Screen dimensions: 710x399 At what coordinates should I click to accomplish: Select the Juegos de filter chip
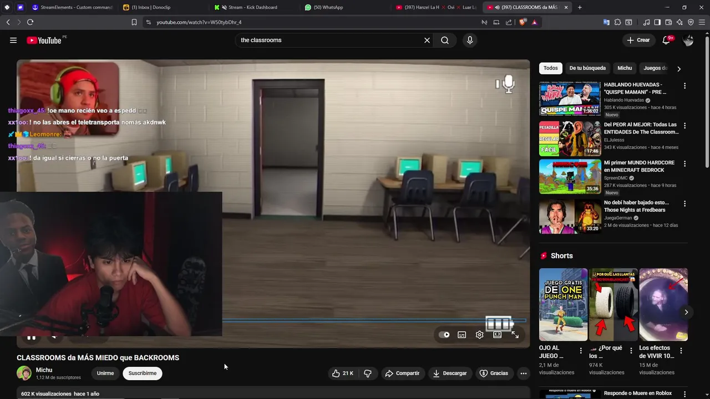tap(655, 68)
